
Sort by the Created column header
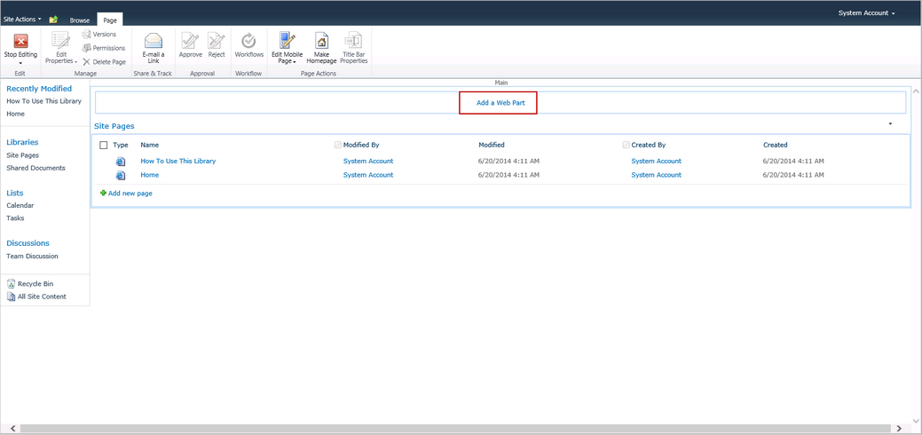point(775,145)
